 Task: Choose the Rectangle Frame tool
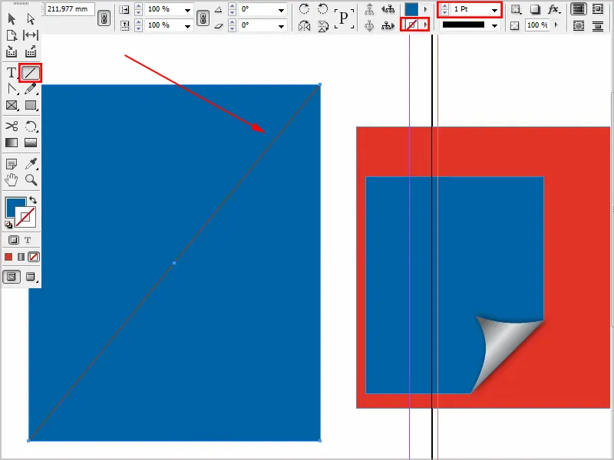(12, 106)
